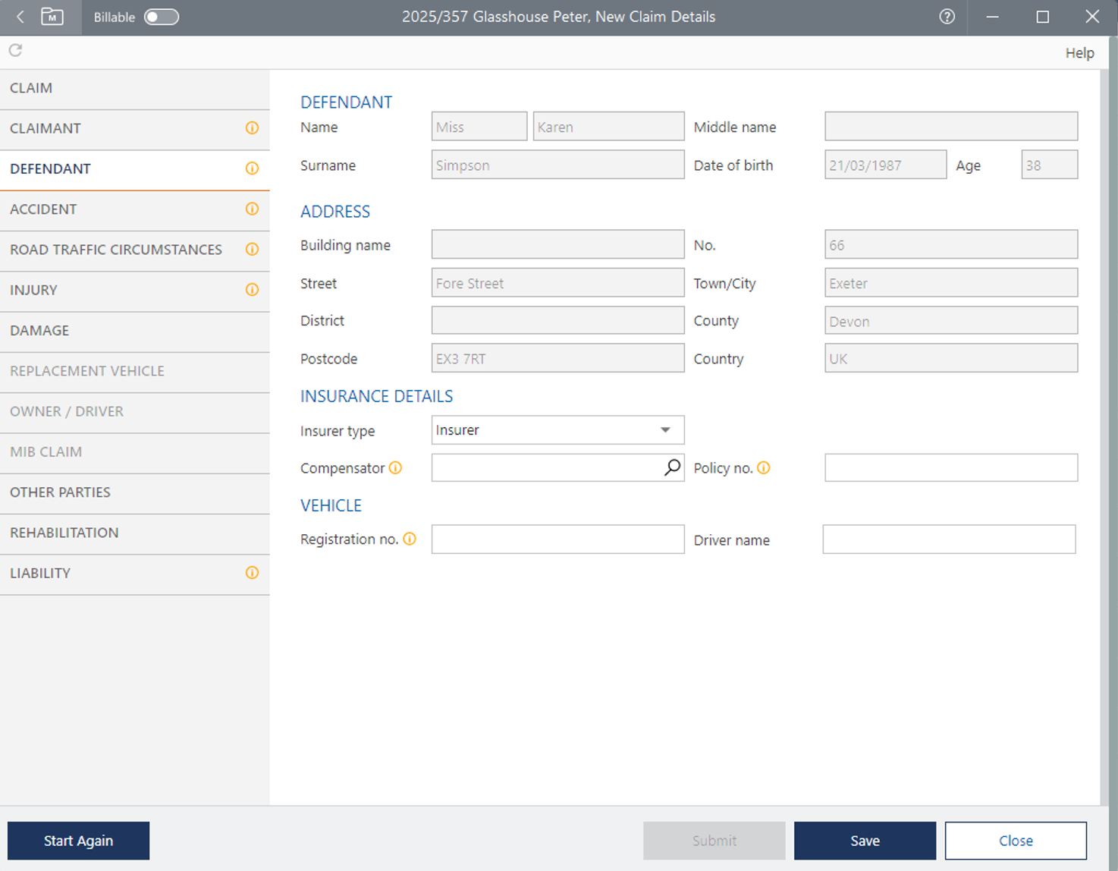
Task: Open the Help link
Action: (x=1079, y=53)
